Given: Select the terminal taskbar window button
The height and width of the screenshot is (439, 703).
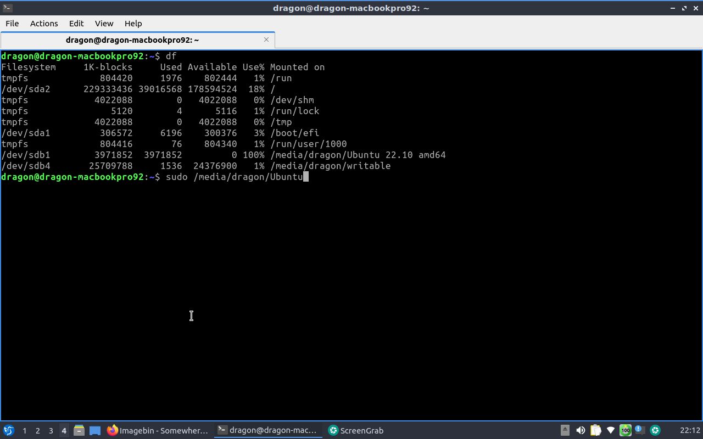Looking at the screenshot, I should pos(268,431).
